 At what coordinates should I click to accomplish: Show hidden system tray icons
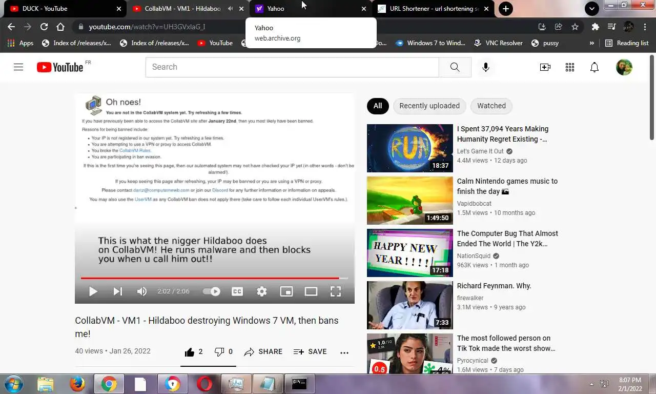click(x=591, y=384)
